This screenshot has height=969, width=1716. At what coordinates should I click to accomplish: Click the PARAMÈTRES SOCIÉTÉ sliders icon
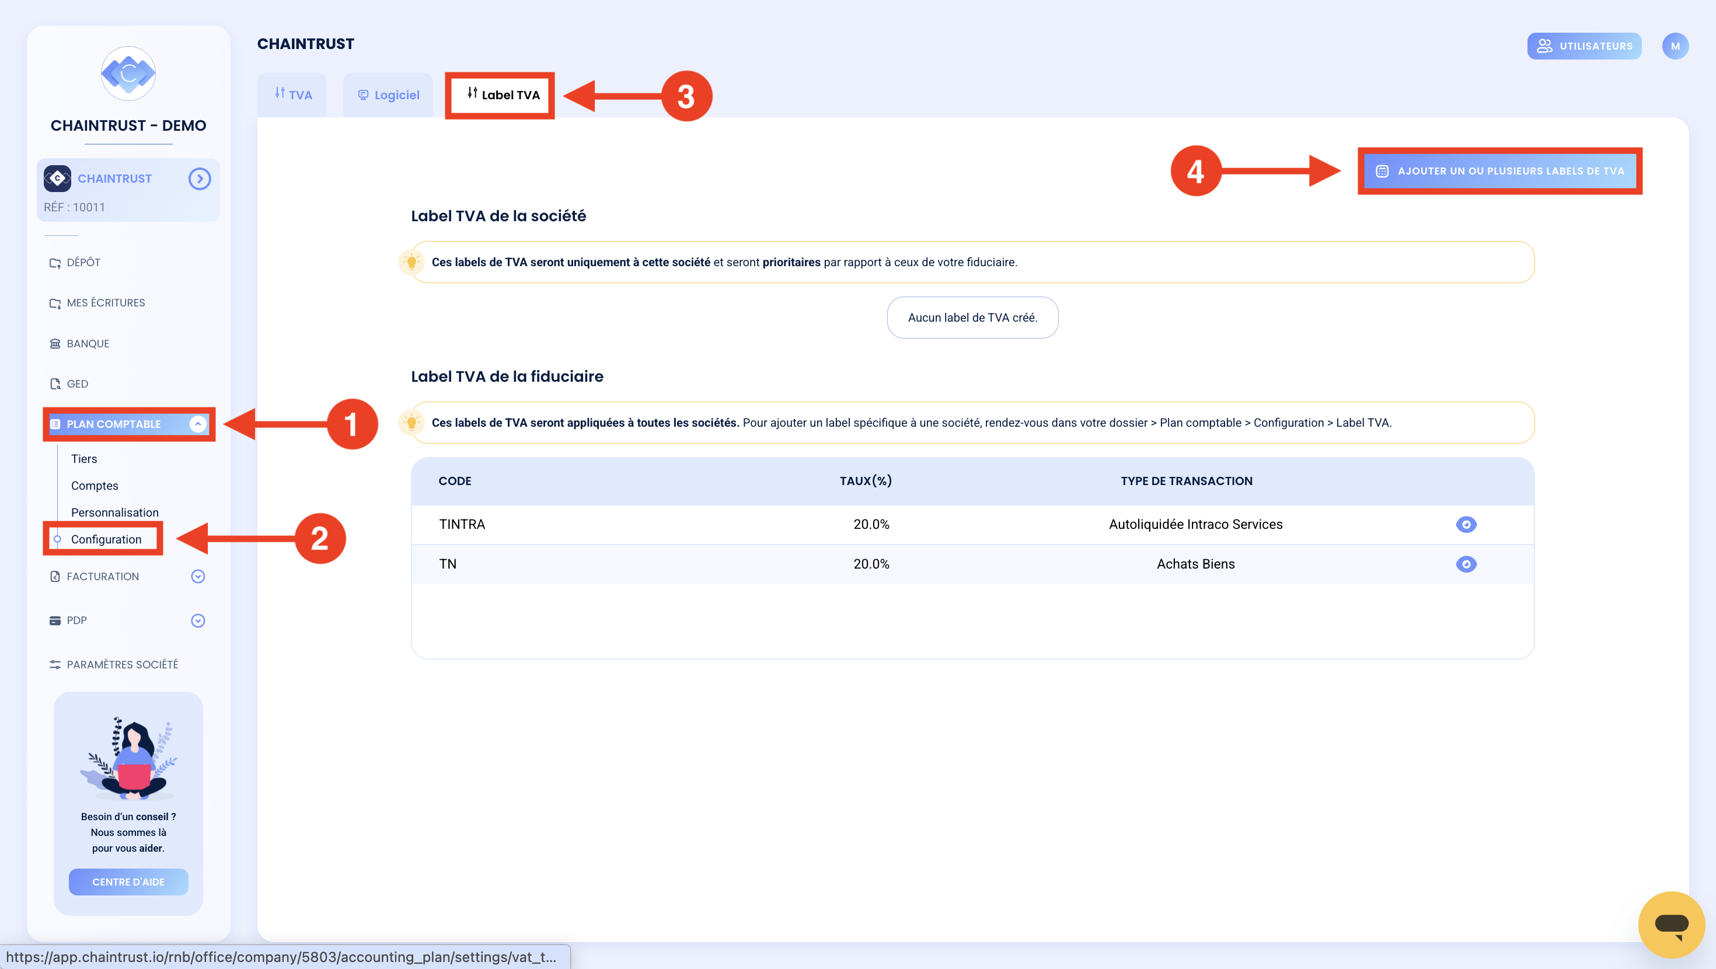click(x=55, y=664)
